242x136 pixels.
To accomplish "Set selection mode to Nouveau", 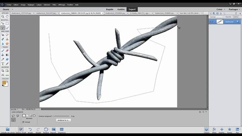I will (24, 116).
